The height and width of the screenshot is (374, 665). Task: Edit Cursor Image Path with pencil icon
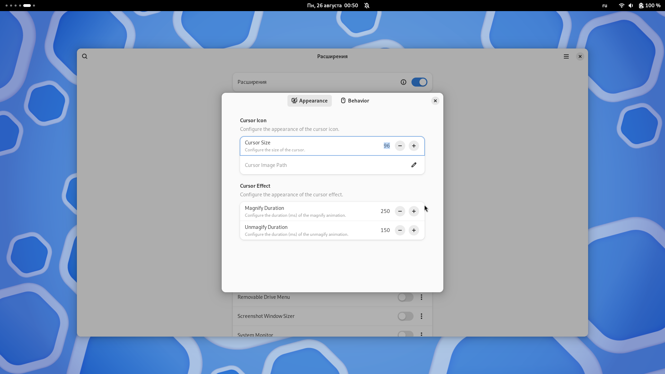pyautogui.click(x=414, y=165)
